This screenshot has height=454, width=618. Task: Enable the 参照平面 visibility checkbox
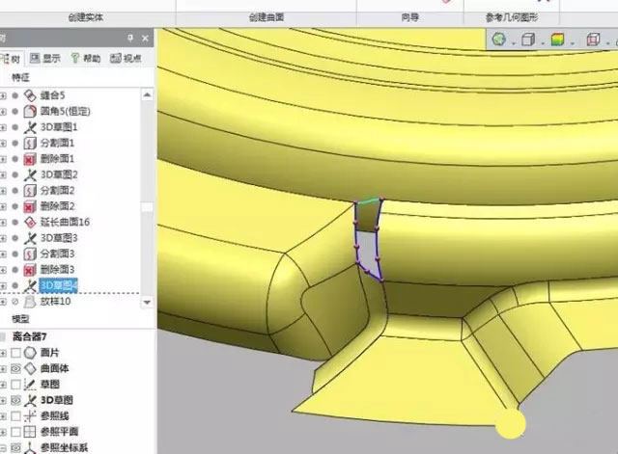[16, 432]
